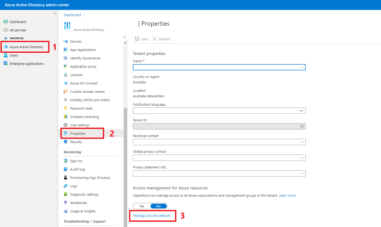Screen dimensions: 381x227
Task: Click the Logs icon under Monitoring
Action: (x=66, y=186)
